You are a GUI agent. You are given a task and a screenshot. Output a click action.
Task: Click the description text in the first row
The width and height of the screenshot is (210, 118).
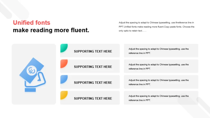[x=159, y=51]
